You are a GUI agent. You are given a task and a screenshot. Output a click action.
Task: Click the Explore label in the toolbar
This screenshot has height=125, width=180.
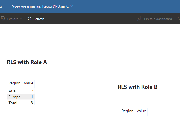point(13,19)
